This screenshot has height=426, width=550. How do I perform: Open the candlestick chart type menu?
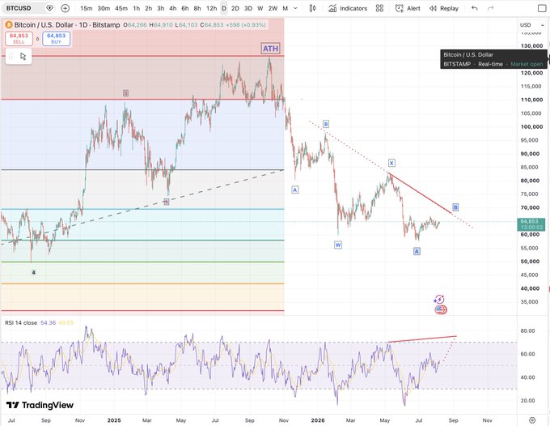312,8
